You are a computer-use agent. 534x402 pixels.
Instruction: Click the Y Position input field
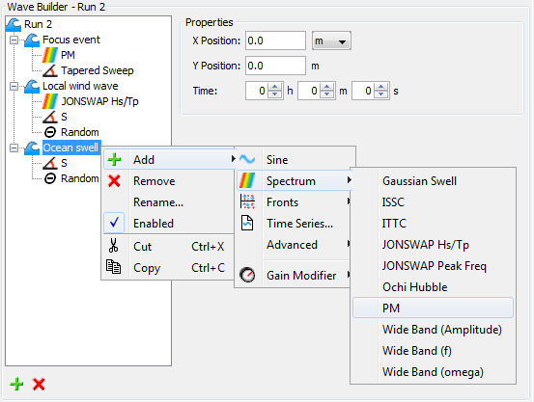(x=275, y=66)
